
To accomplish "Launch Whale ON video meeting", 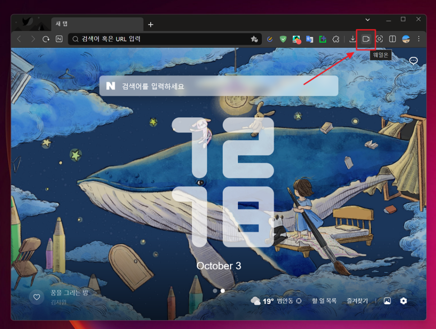I will click(x=366, y=39).
